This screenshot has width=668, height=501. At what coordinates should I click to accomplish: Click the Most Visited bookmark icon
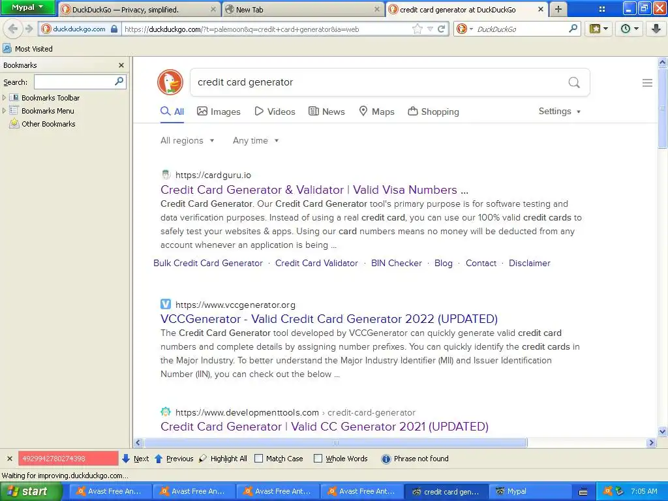[x=7, y=48]
